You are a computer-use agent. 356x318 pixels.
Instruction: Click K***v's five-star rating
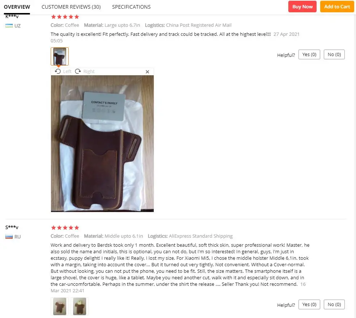[65, 17]
